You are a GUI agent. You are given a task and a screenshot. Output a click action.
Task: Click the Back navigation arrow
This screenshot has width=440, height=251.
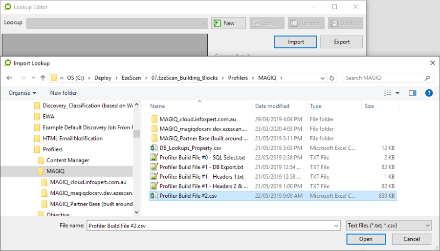9,78
